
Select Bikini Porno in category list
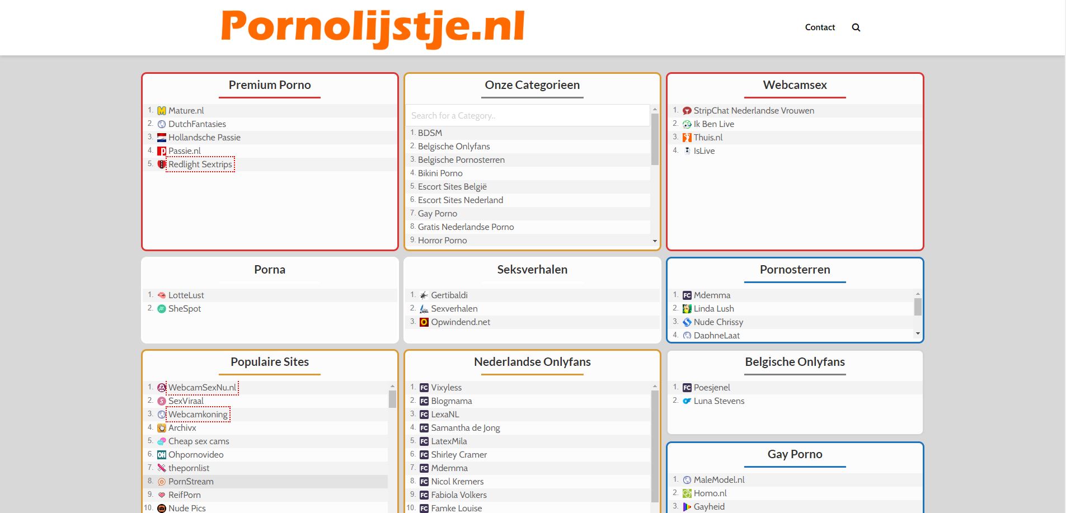coord(440,173)
